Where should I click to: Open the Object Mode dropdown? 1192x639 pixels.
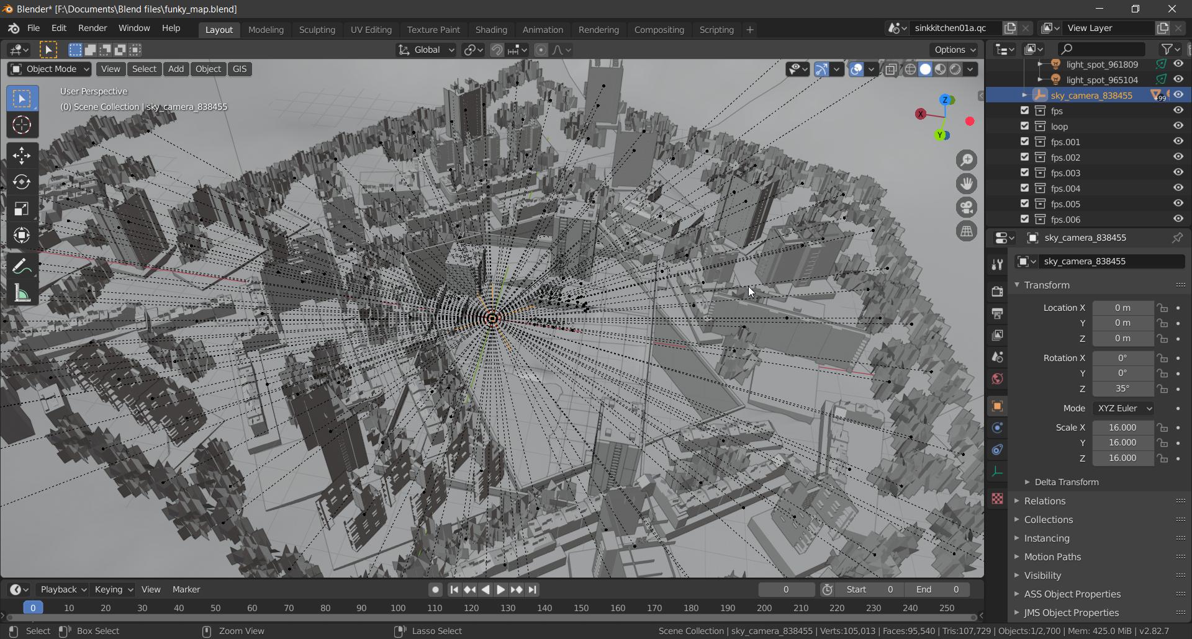click(x=50, y=69)
